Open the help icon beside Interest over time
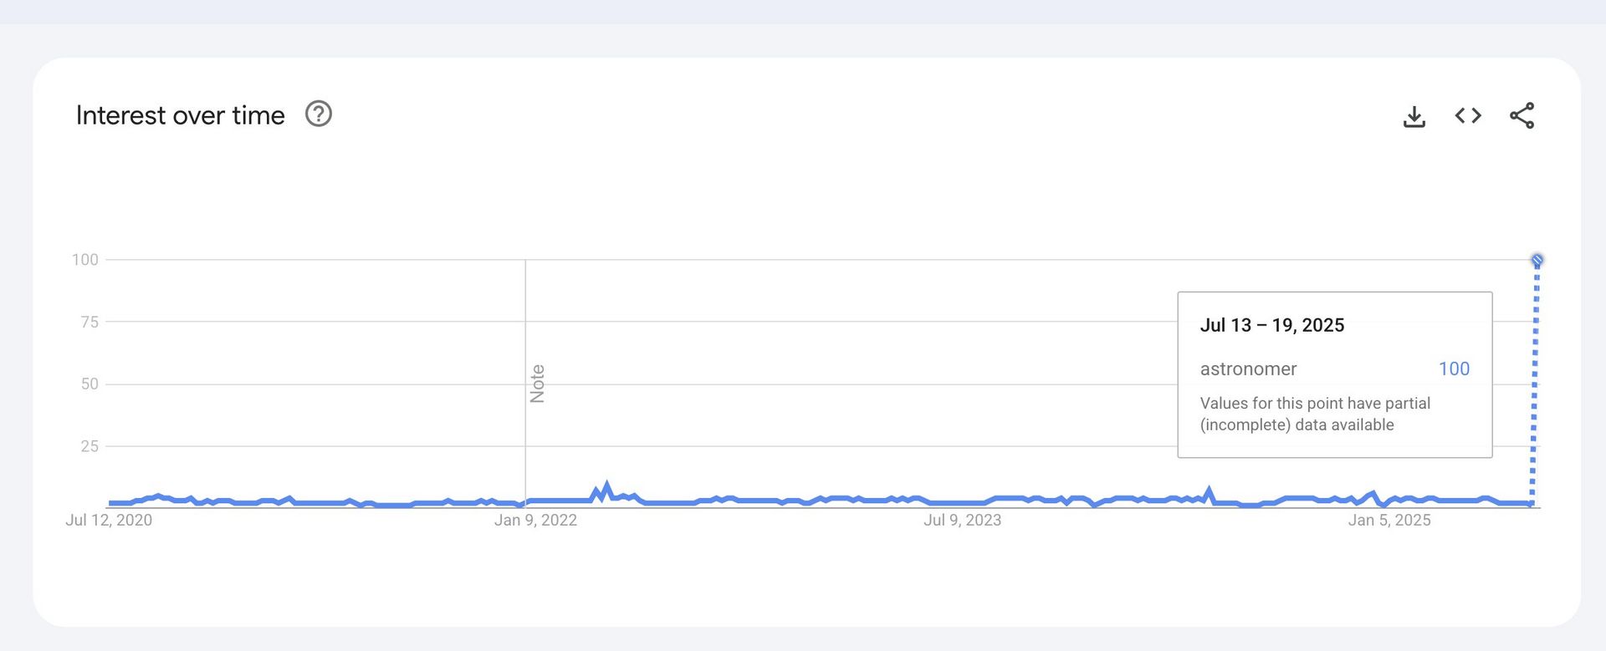 click(319, 114)
